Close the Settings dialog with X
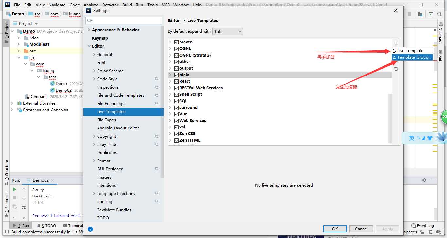Viewport: 447px width, 238px height. click(x=396, y=10)
